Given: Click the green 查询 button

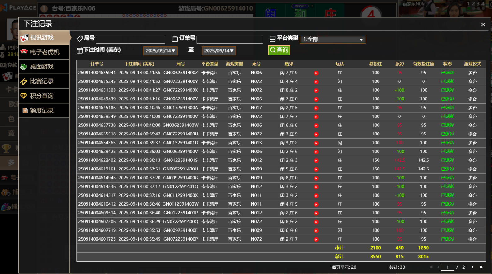Looking at the screenshot, I should point(279,50).
